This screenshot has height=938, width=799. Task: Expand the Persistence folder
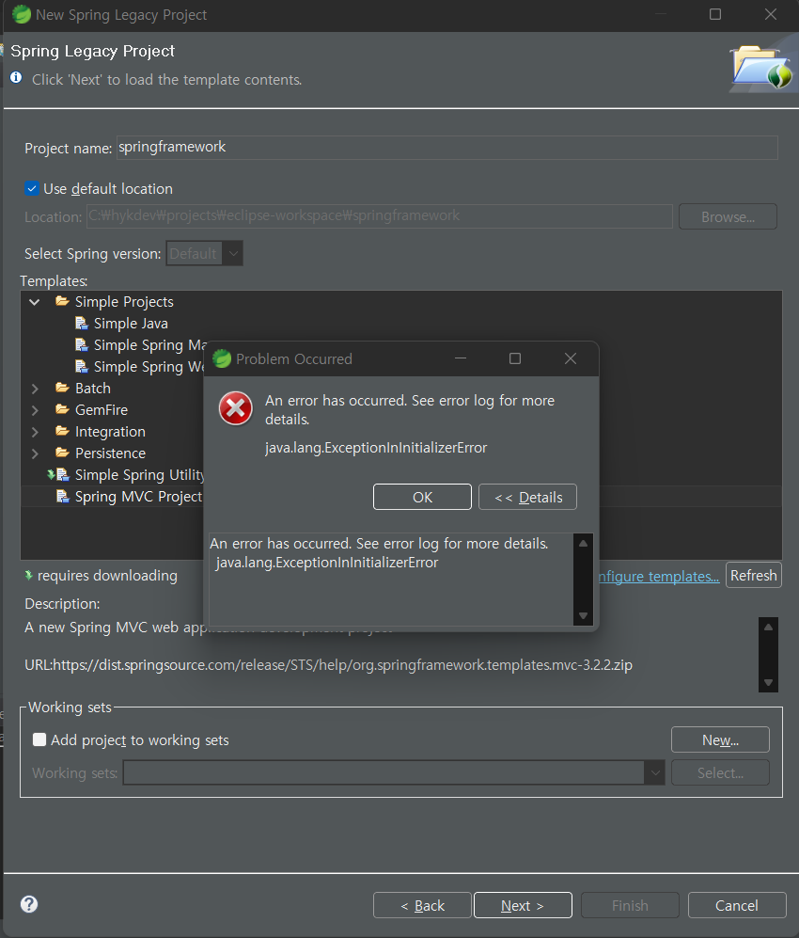point(35,453)
